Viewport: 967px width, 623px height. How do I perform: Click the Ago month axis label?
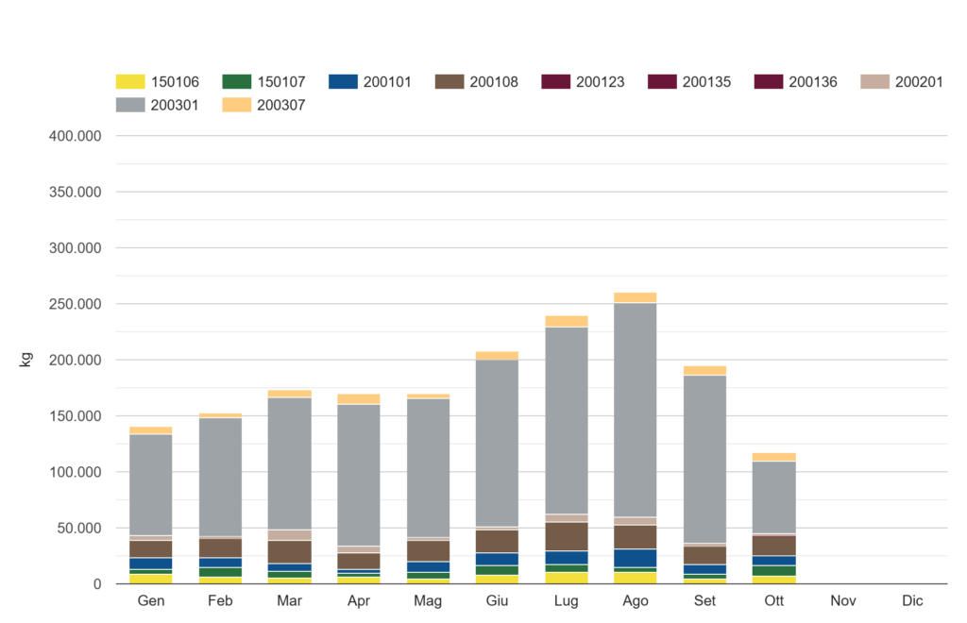tap(636, 600)
